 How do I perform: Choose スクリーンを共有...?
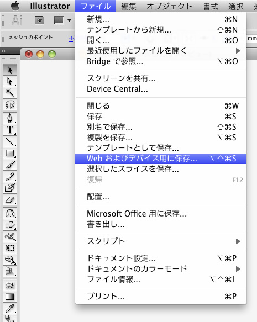[x=161, y=78]
